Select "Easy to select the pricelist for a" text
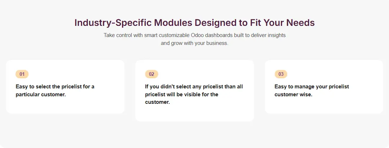This screenshot has height=148, width=389. [x=55, y=87]
